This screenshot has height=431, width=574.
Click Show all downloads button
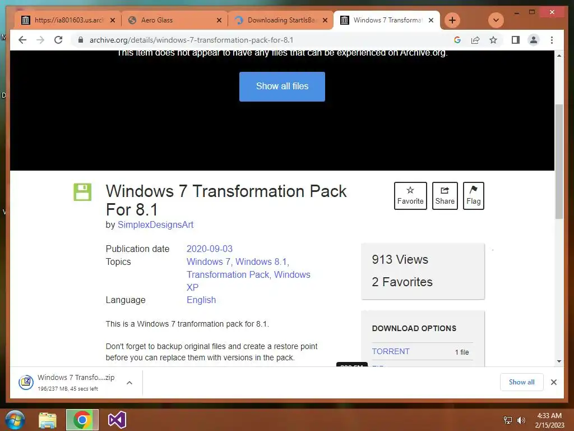pos(521,382)
